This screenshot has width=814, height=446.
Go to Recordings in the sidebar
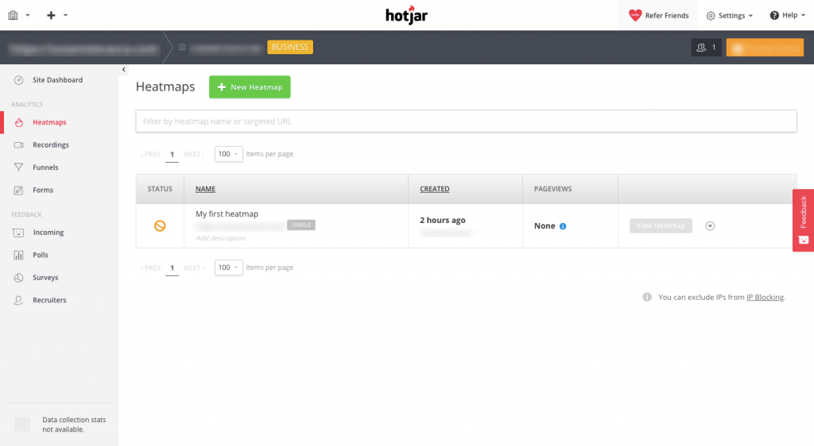tap(51, 145)
